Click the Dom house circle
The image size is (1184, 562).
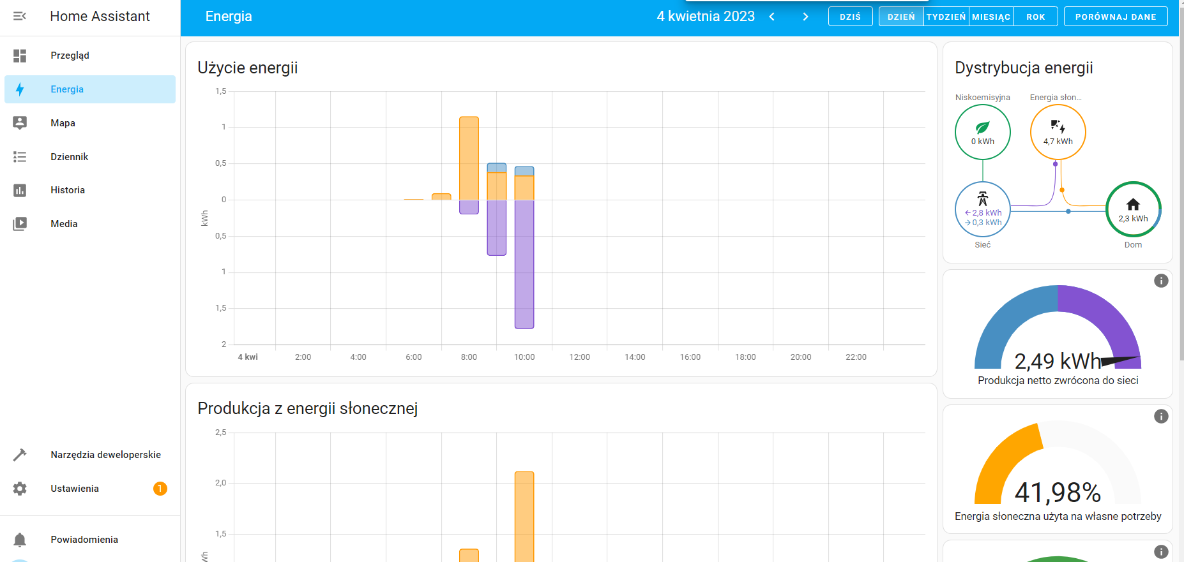tap(1133, 209)
